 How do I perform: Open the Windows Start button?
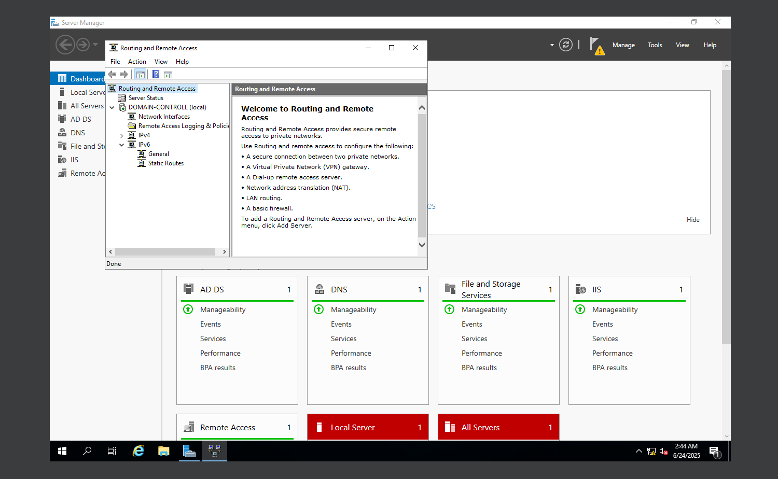click(x=62, y=451)
